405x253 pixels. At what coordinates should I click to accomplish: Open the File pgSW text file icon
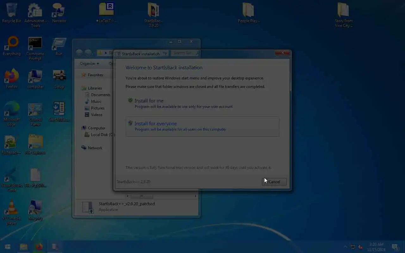coord(35,177)
